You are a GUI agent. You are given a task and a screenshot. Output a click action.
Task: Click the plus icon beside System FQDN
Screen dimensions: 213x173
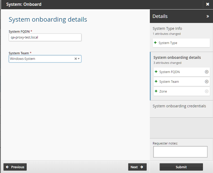(x=156, y=72)
